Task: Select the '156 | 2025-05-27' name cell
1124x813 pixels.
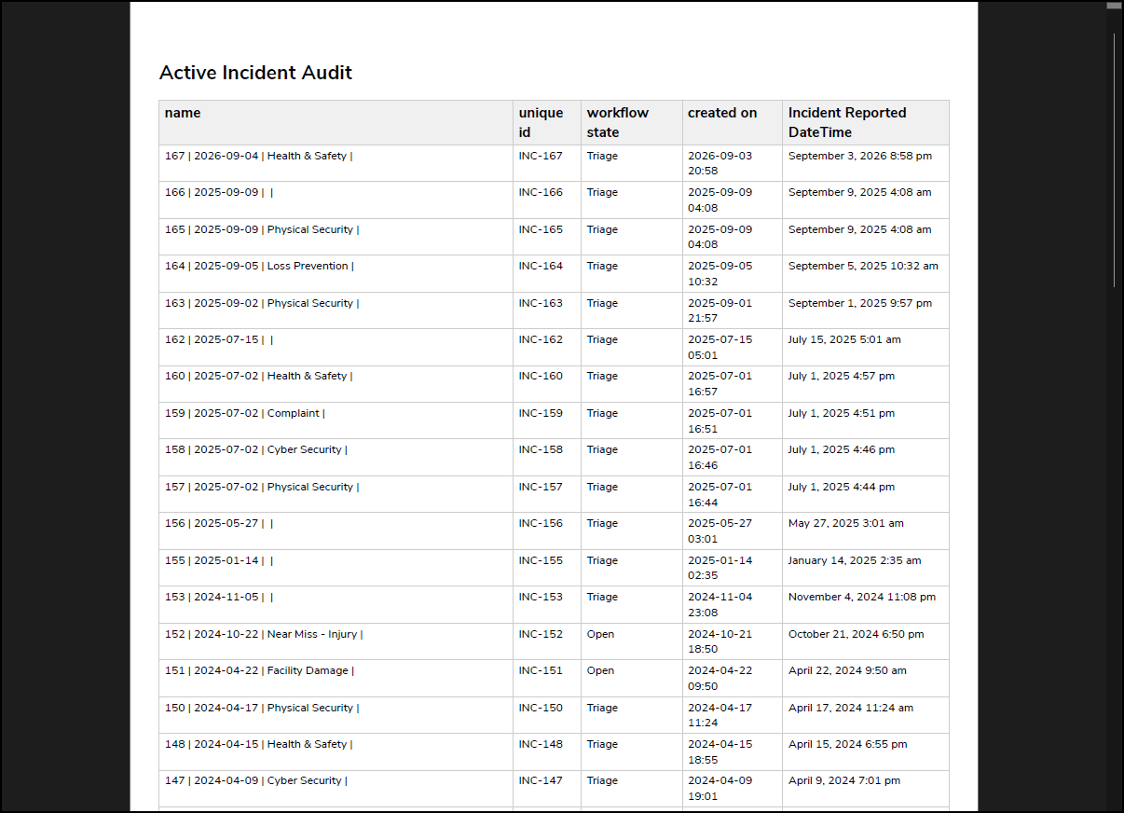Action: pyautogui.click(x=336, y=531)
